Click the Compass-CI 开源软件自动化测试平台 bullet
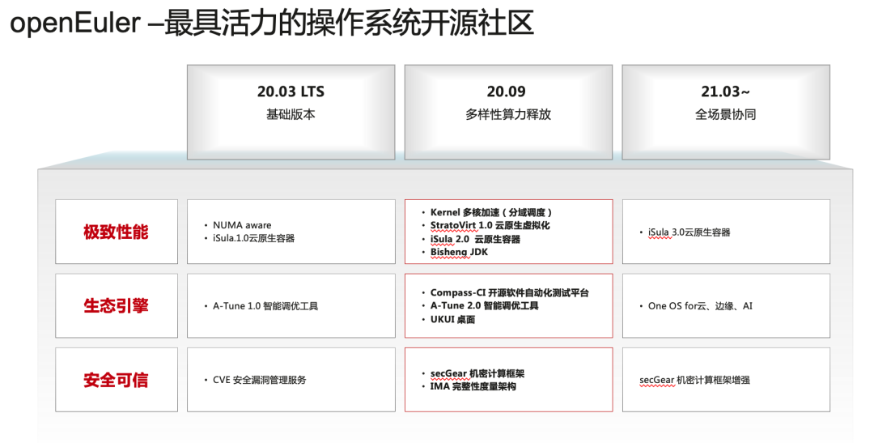This screenshot has width=874, height=443. (510, 293)
